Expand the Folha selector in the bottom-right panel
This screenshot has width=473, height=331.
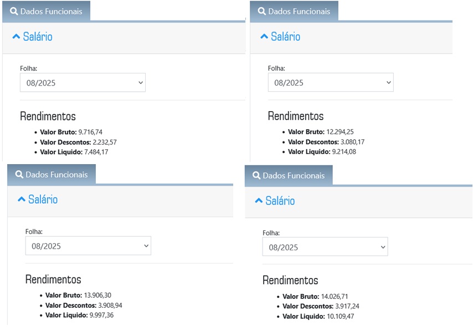pyautogui.click(x=325, y=247)
